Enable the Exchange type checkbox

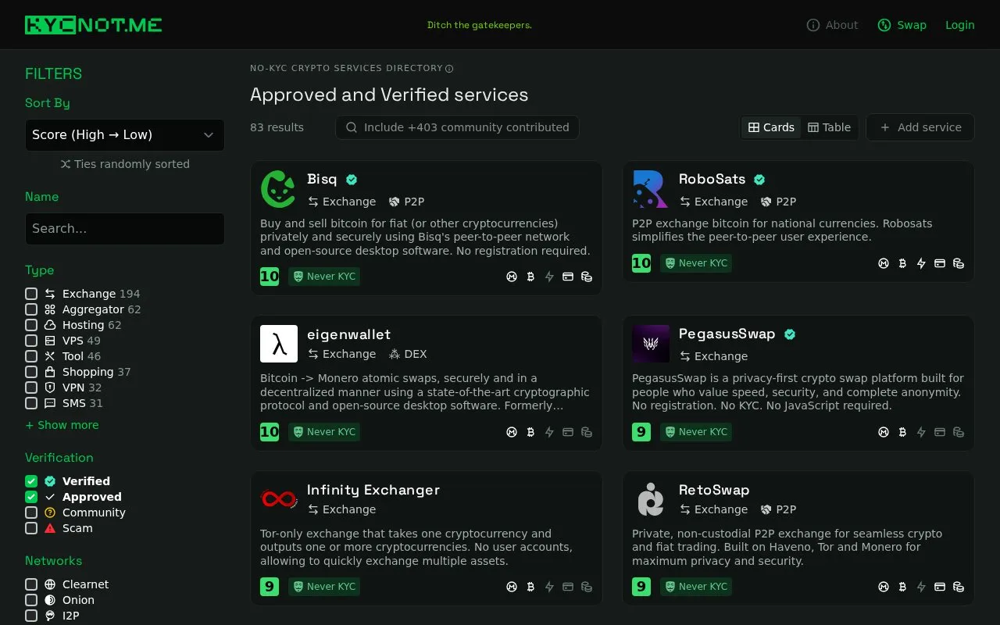31,294
